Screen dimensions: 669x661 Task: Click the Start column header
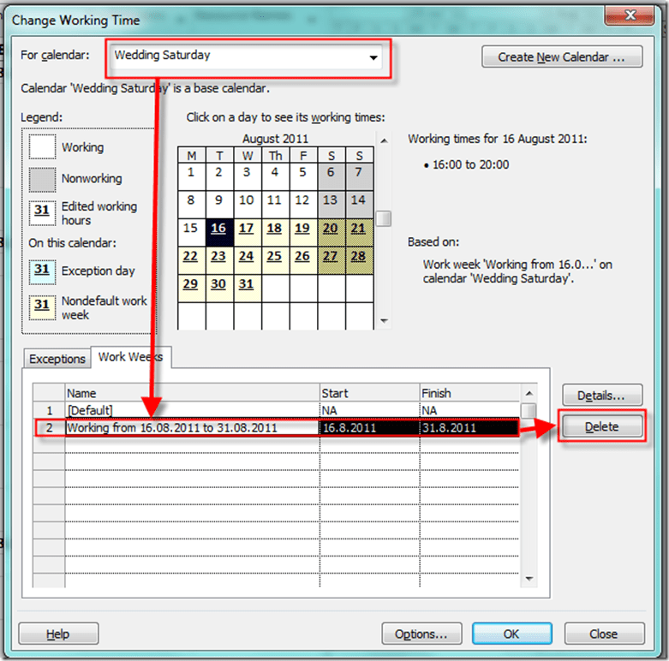click(x=368, y=393)
